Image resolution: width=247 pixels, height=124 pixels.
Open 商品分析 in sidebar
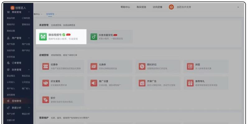click(x=26, y=114)
